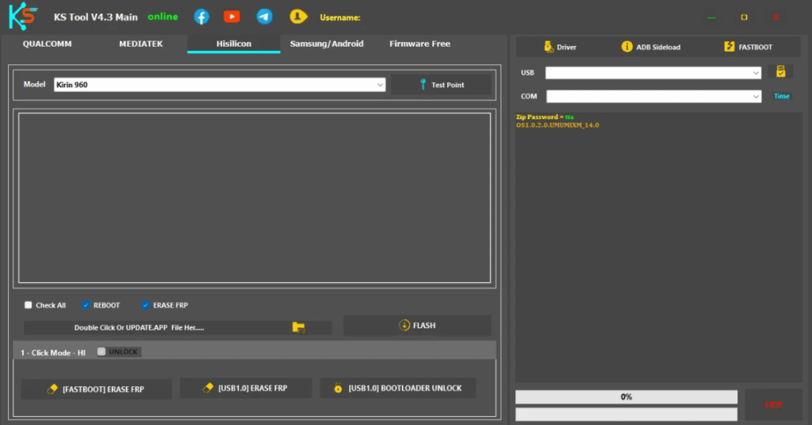Click the partition list area
The width and height of the screenshot is (812, 425).
255,197
